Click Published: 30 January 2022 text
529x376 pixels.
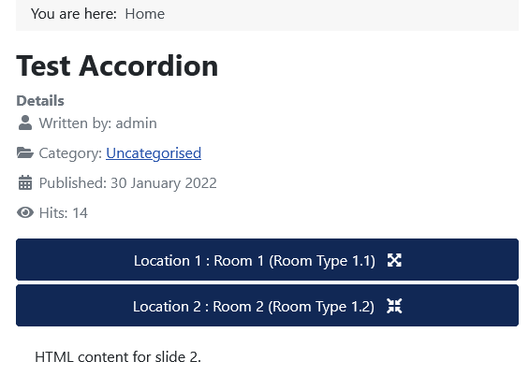128,183
